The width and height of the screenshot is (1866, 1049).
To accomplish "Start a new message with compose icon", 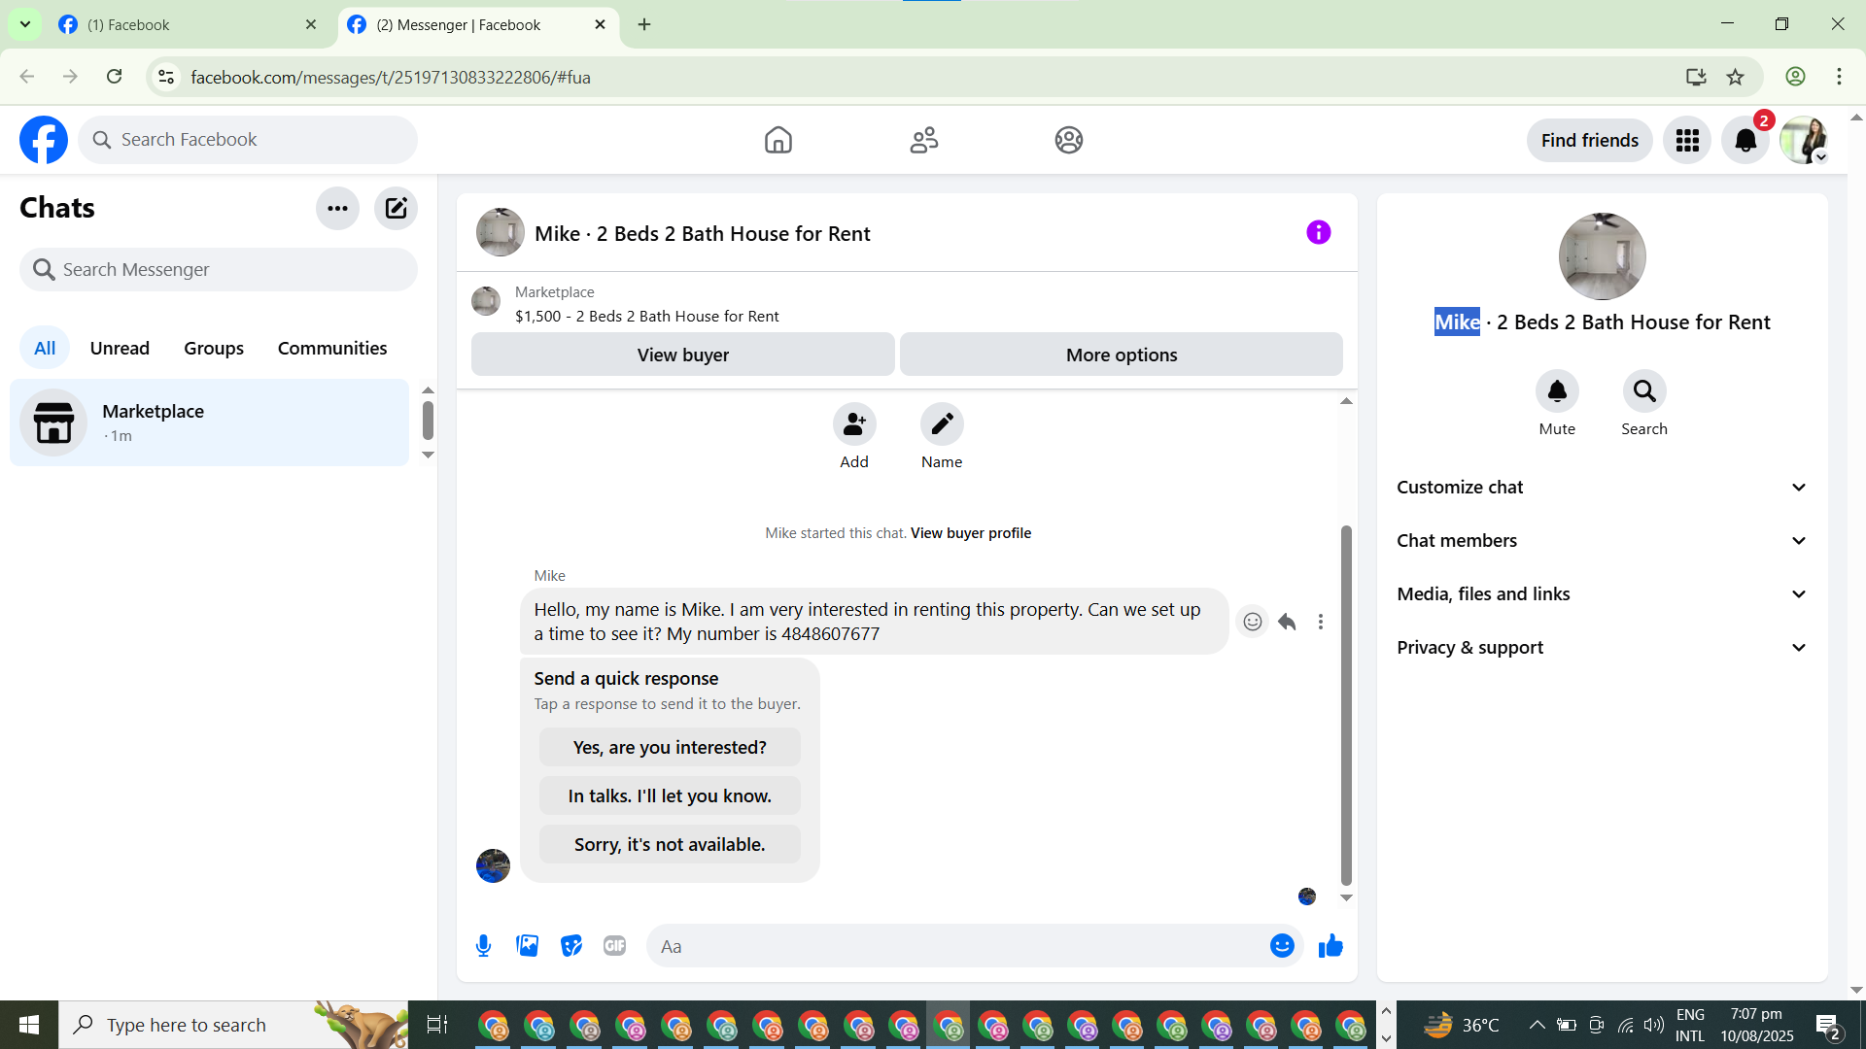I will click(x=396, y=208).
